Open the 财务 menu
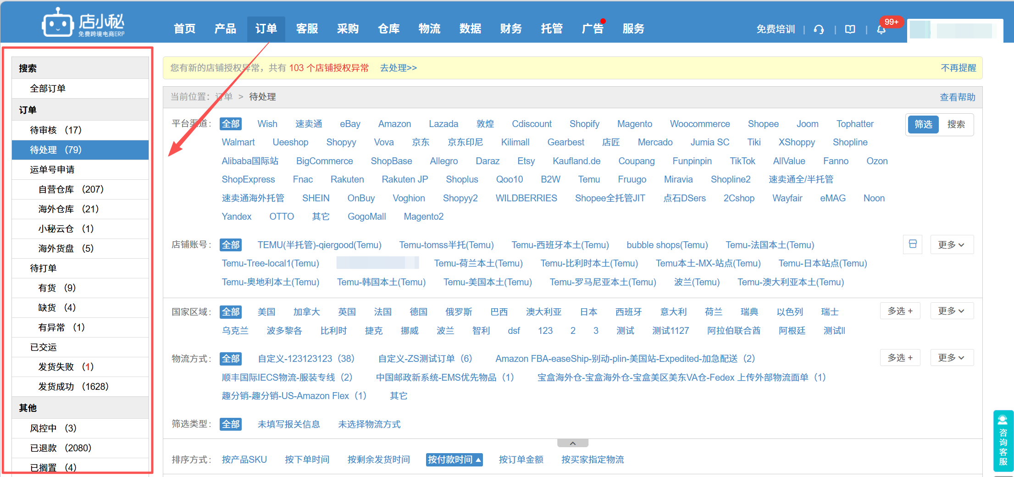The image size is (1014, 477). [511, 29]
